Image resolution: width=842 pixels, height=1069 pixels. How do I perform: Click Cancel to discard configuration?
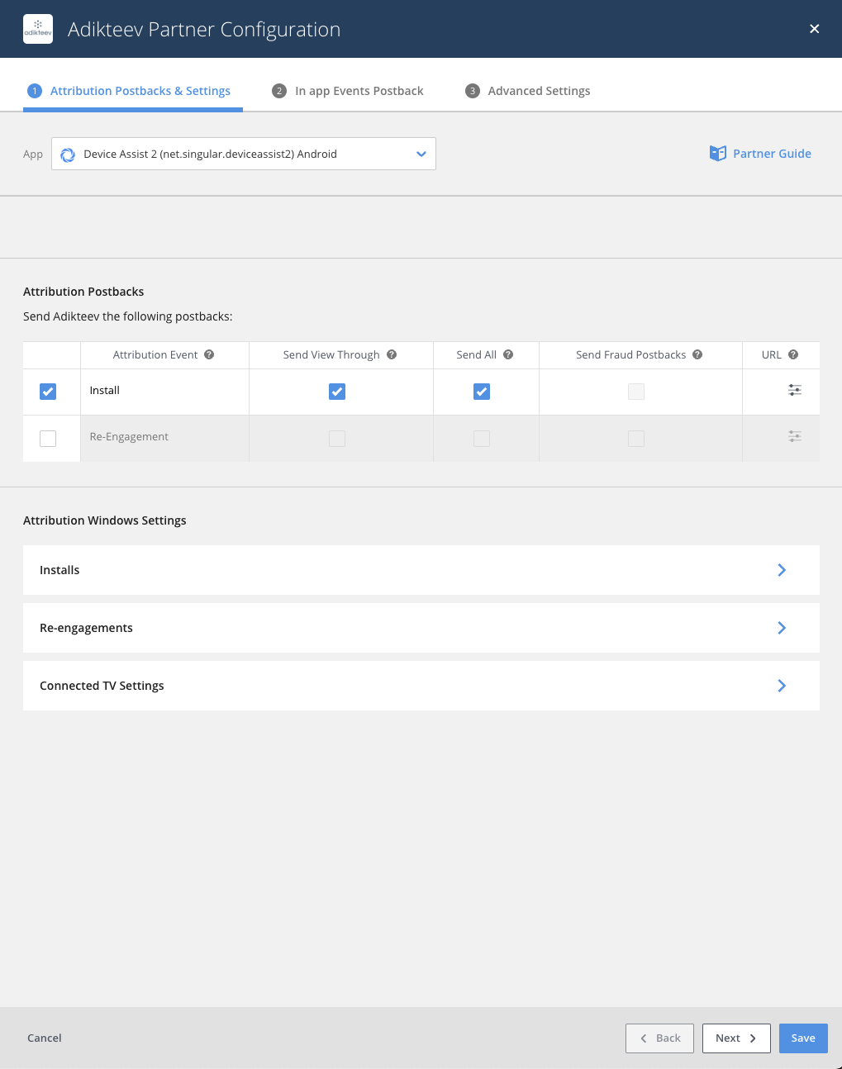45,1038
